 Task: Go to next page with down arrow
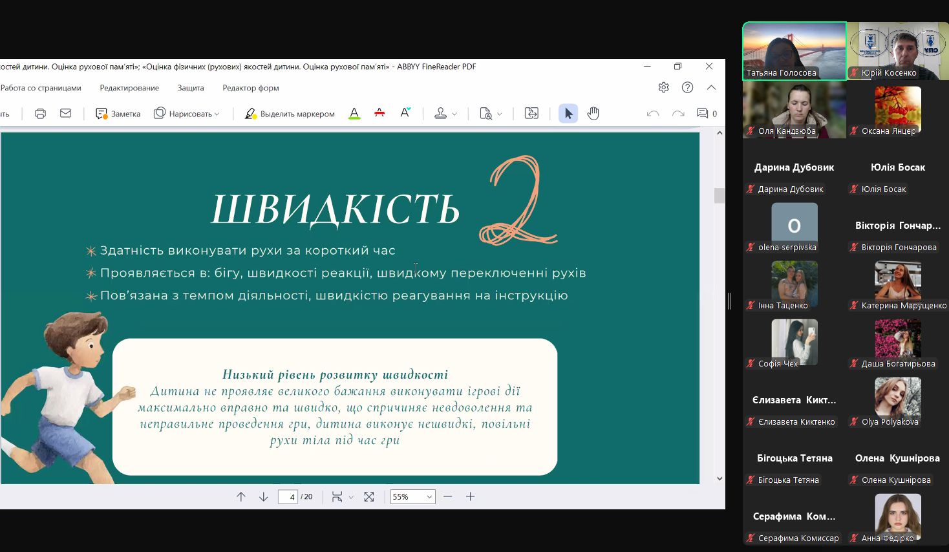(263, 496)
